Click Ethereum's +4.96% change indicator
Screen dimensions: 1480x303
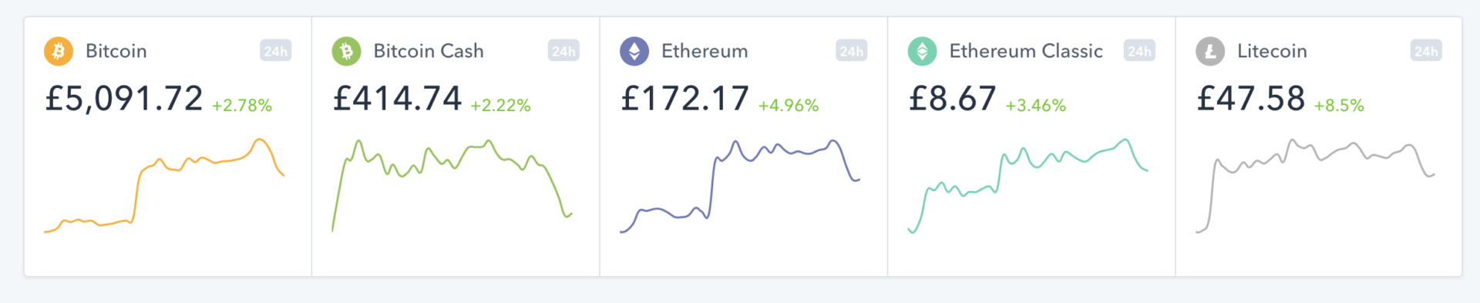point(789,106)
